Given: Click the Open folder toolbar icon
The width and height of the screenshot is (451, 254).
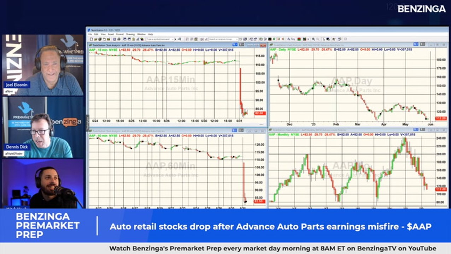Looking at the screenshot, I should pyautogui.click(x=95, y=39).
